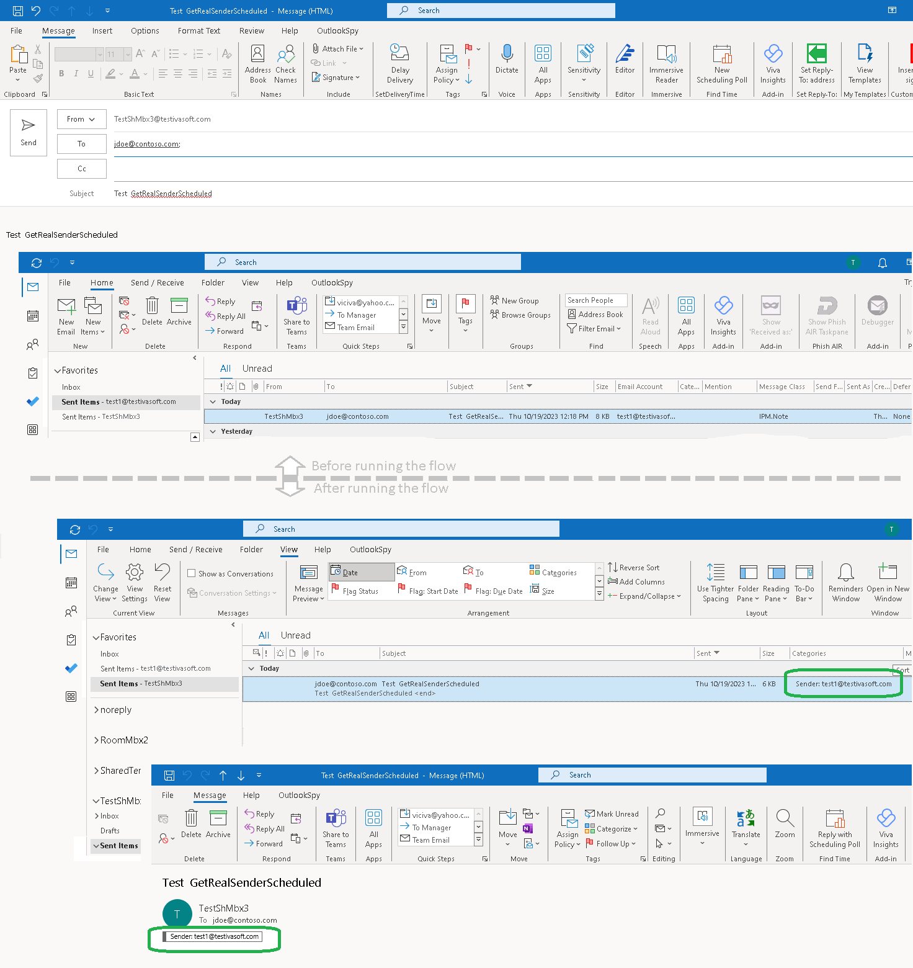Select the Unread filter in the upper message list

coord(257,369)
